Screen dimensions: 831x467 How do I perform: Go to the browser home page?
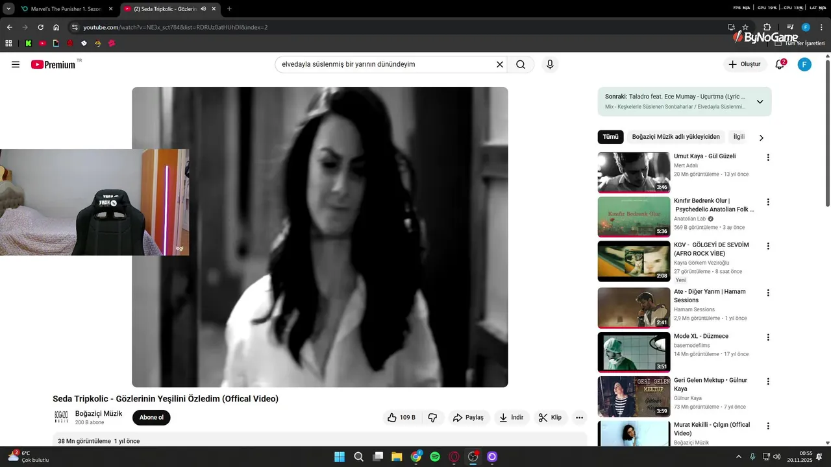[x=56, y=27]
